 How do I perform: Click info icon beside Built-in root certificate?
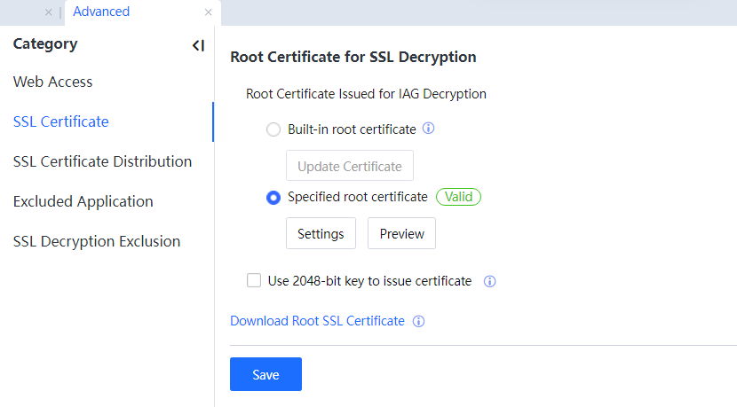pos(428,129)
